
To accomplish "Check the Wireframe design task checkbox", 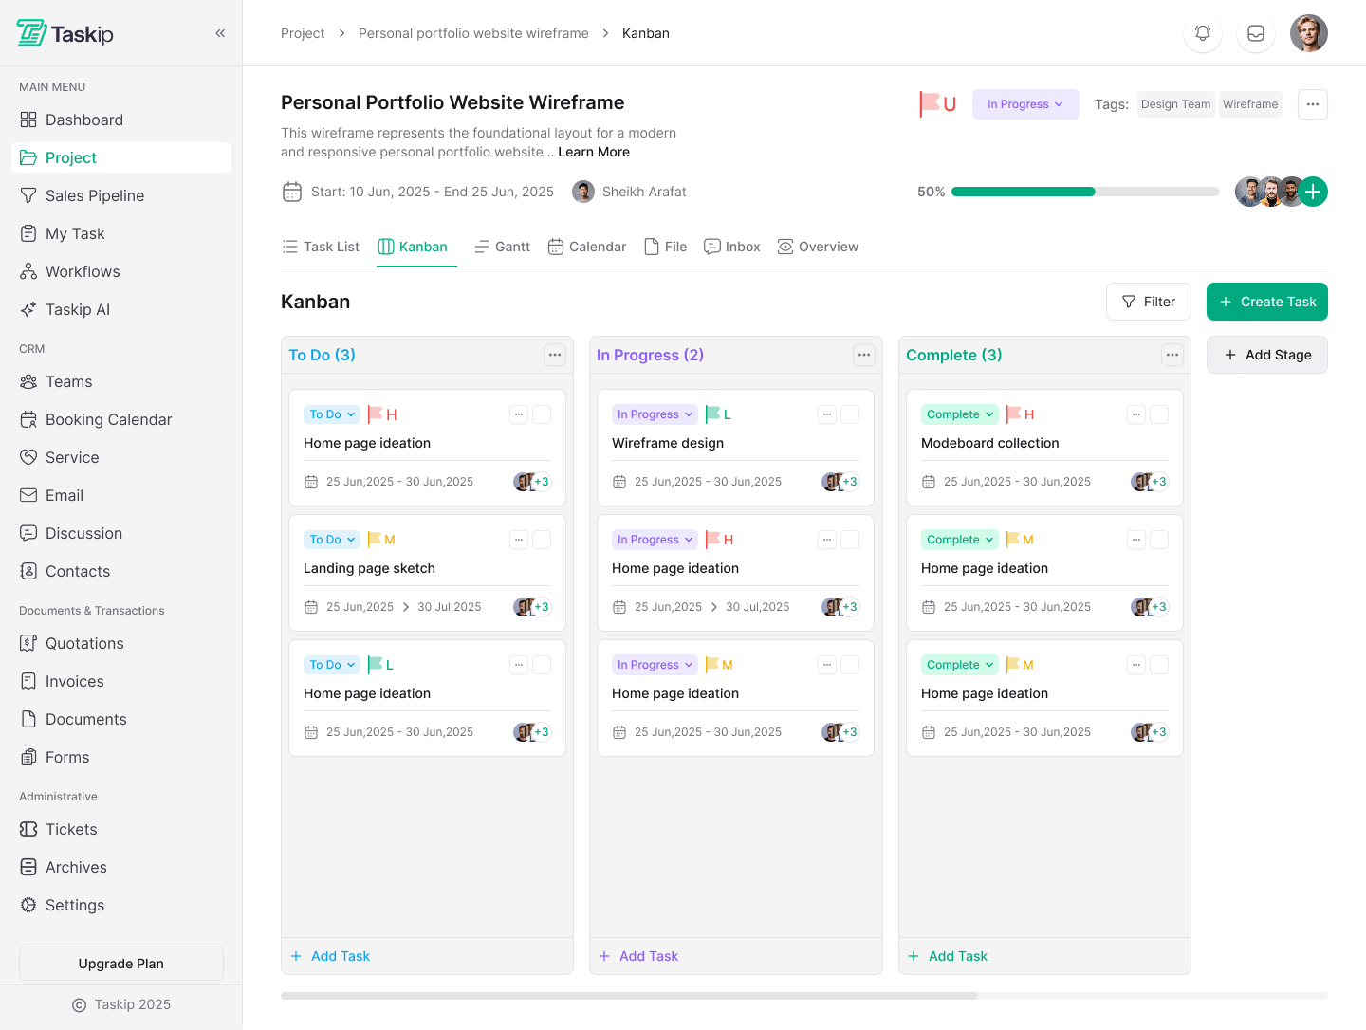I will pyautogui.click(x=850, y=414).
